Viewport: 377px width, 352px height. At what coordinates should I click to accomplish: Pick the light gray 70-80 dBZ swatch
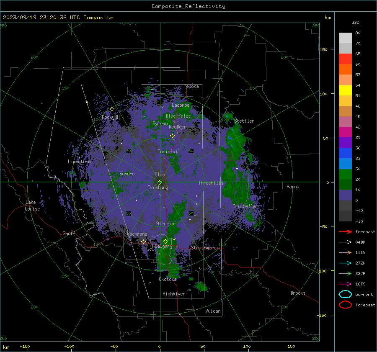click(345, 38)
